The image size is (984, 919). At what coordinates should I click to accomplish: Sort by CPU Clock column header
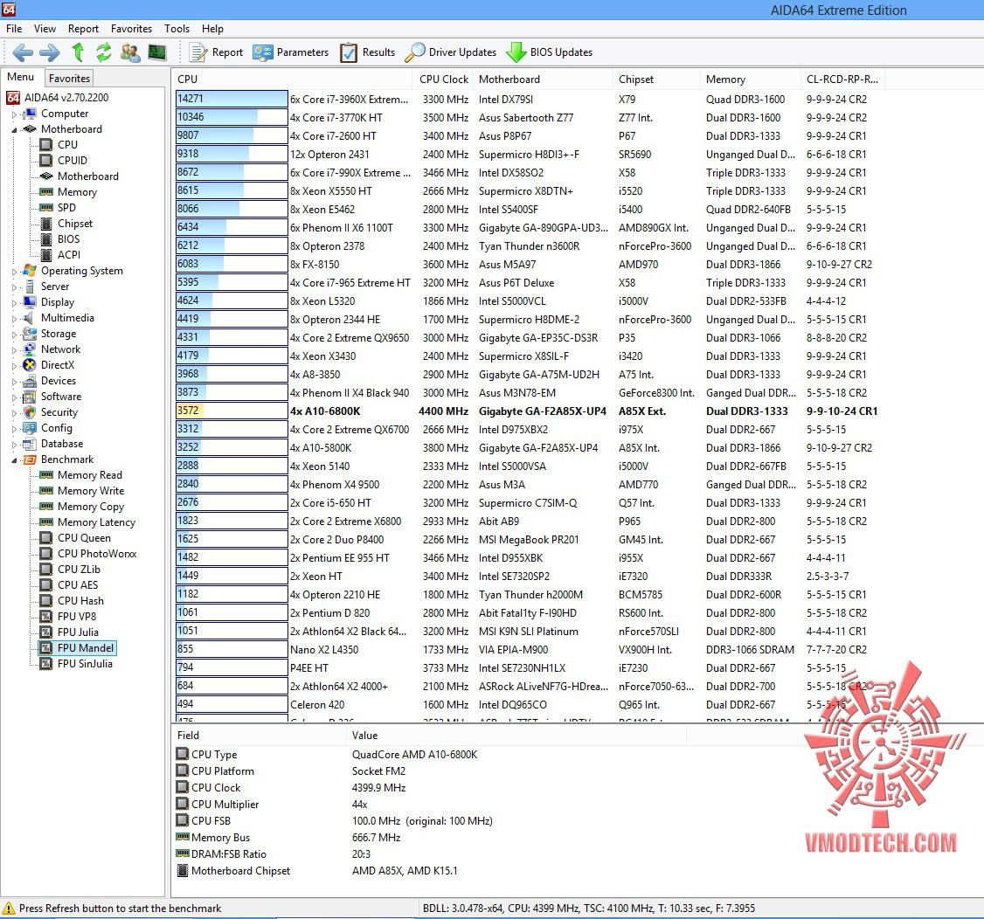(443, 79)
